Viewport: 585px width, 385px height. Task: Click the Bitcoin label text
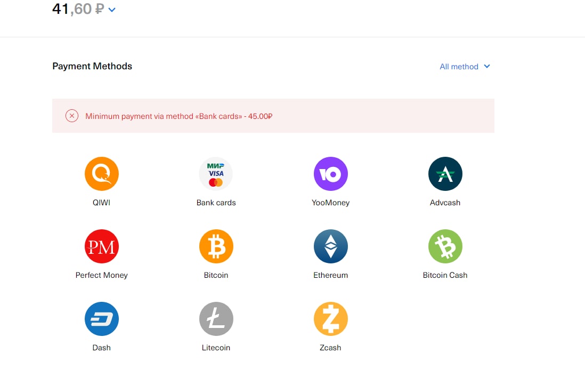tap(216, 275)
